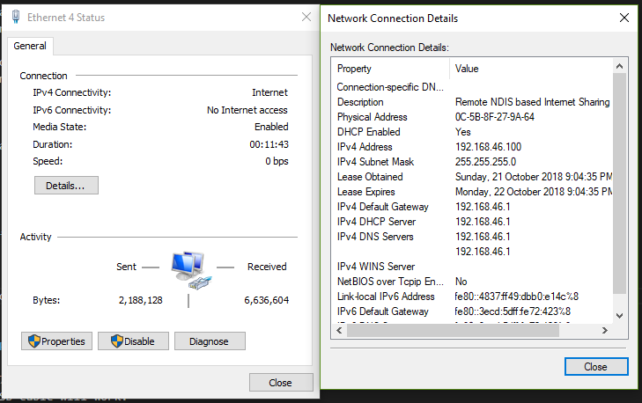Click the shield icon on the Properties button
Image resolution: width=642 pixels, height=403 pixels.
(x=33, y=341)
